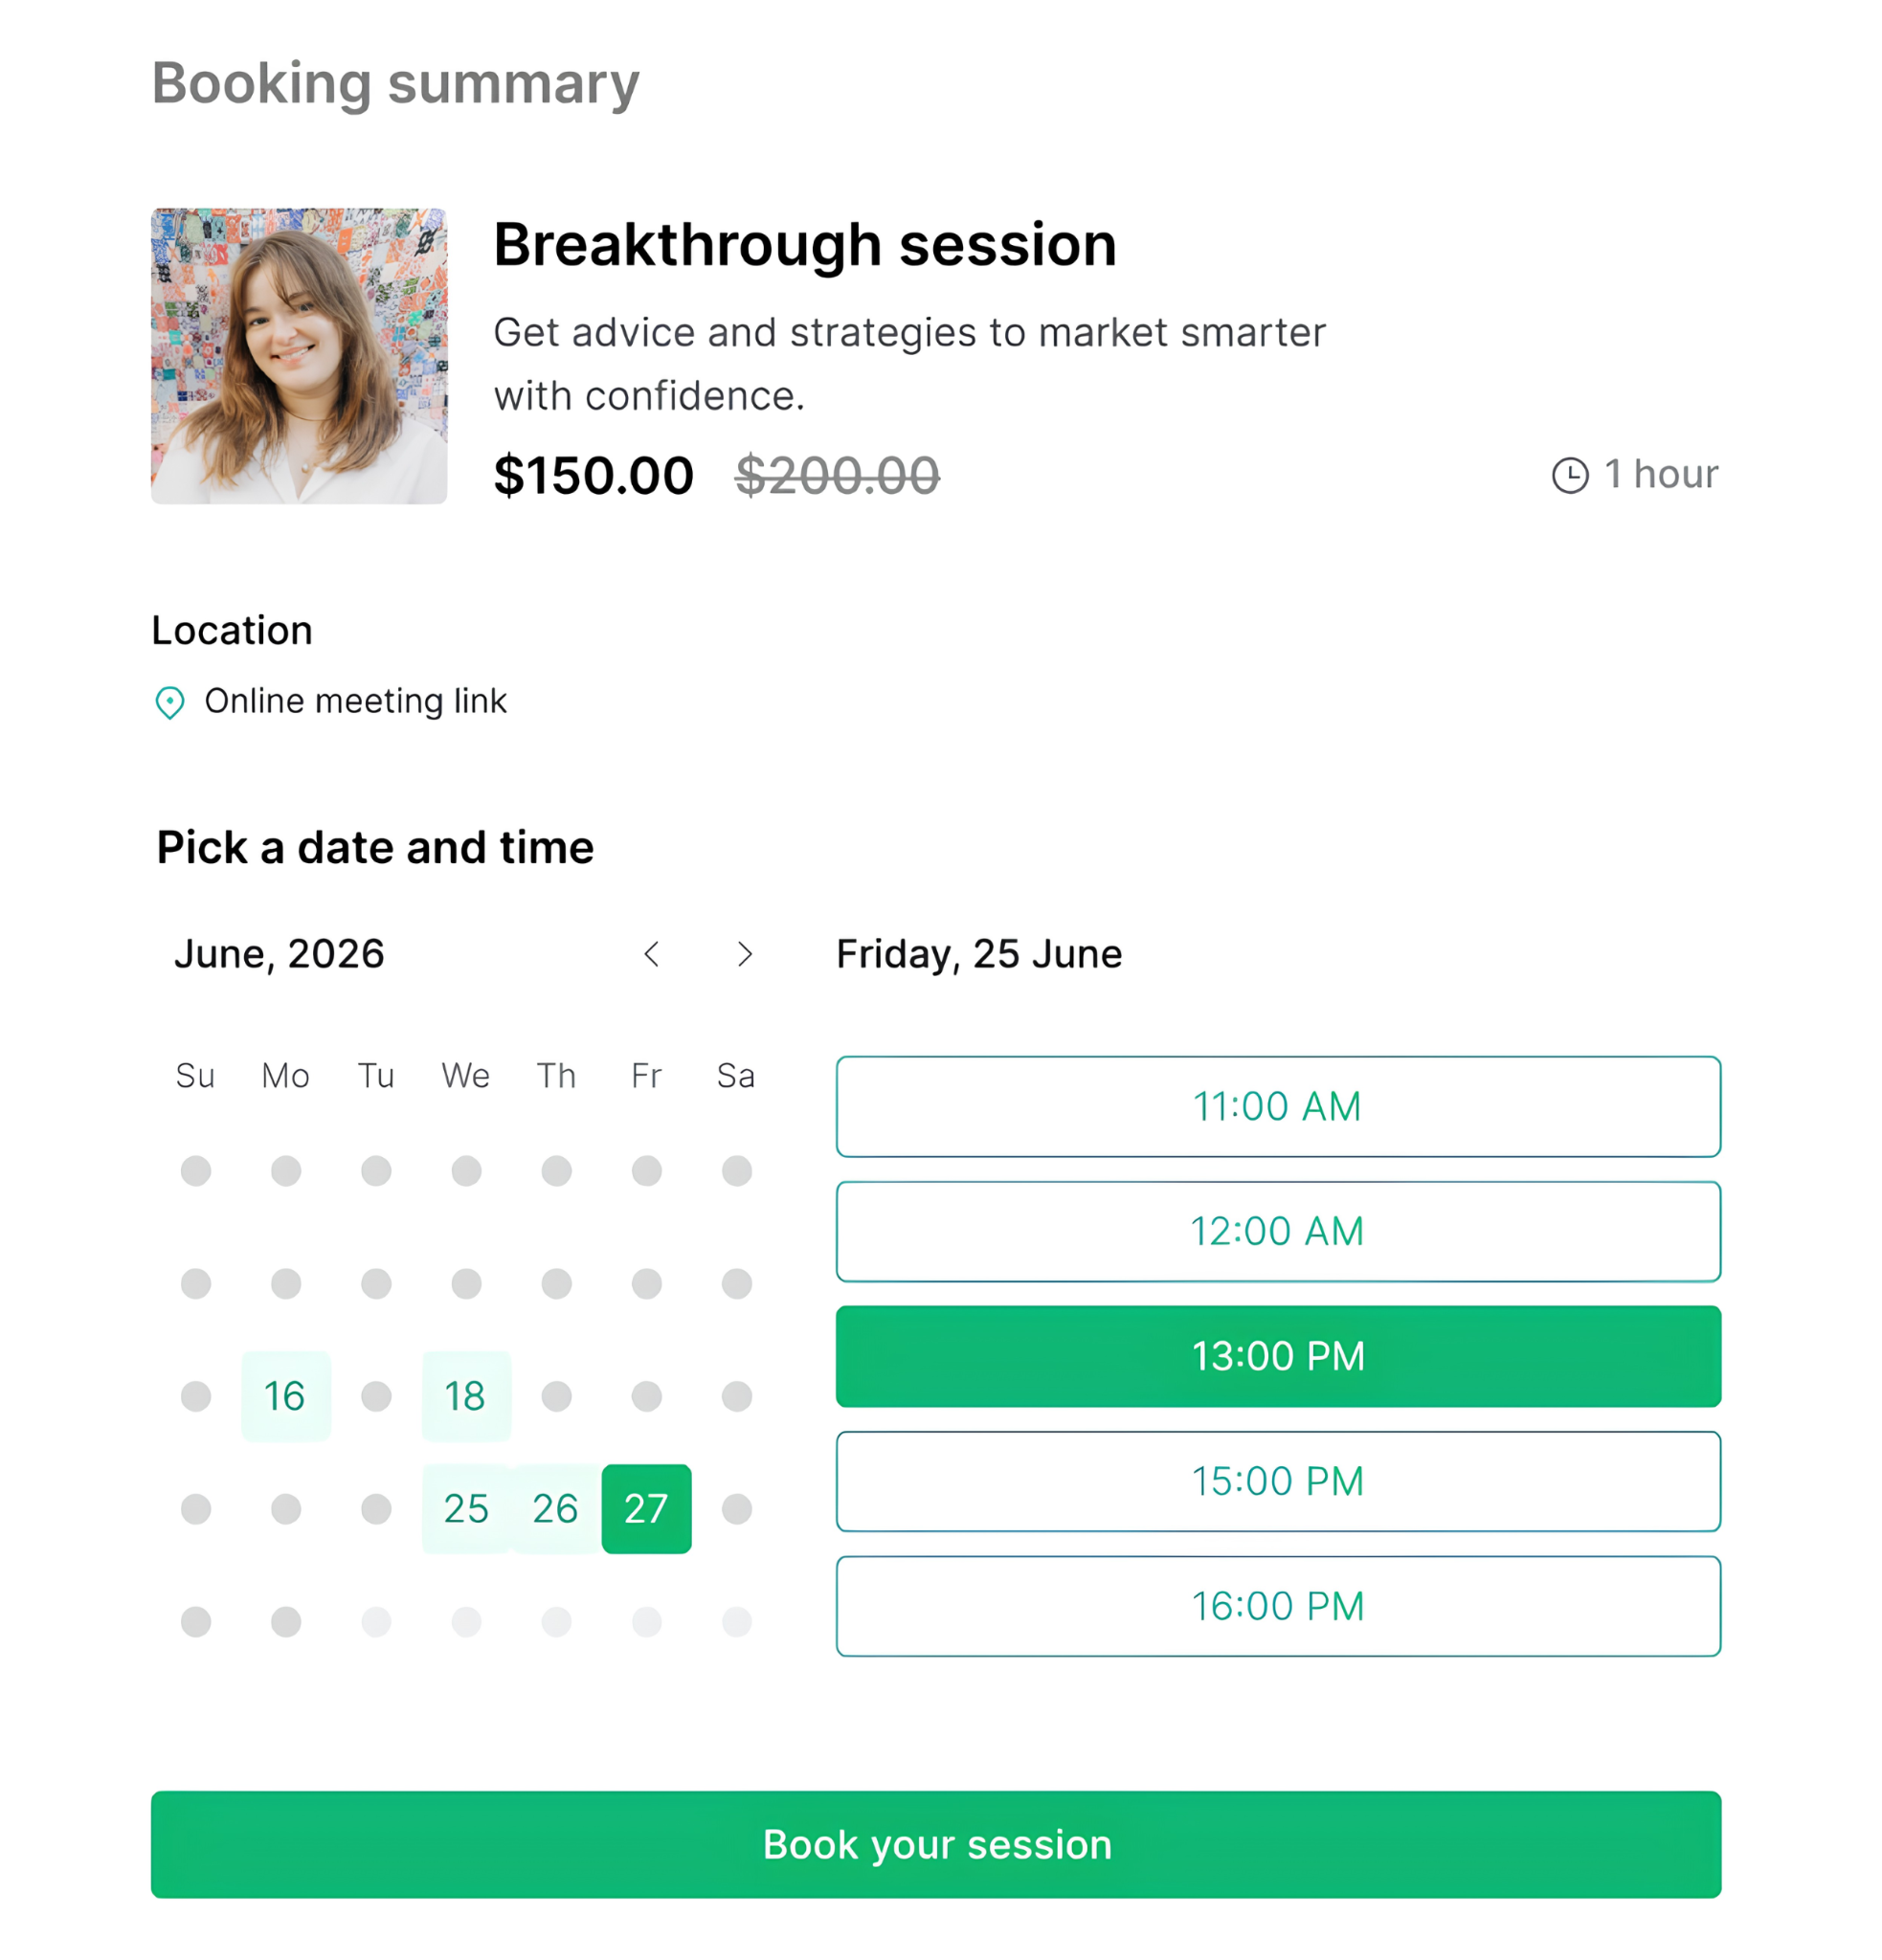This screenshot has height=1960, width=1882.
Task: Click the Online meeting link text
Action: 356,702
